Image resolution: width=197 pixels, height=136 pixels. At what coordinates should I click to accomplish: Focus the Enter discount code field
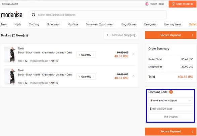(x=171, y=109)
